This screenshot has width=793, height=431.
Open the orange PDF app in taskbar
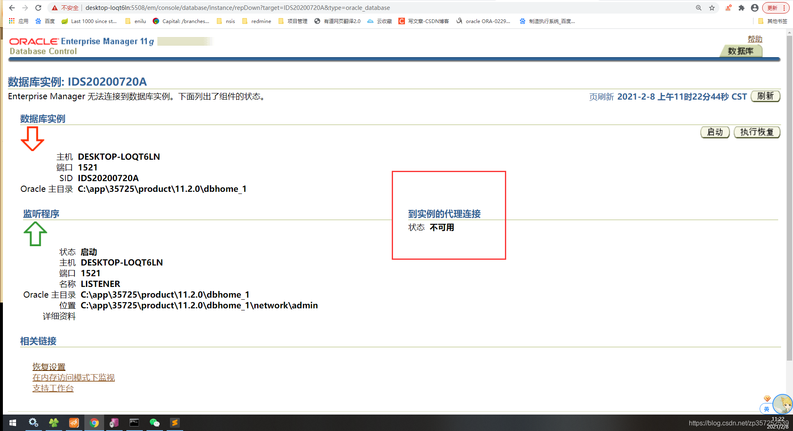(74, 423)
